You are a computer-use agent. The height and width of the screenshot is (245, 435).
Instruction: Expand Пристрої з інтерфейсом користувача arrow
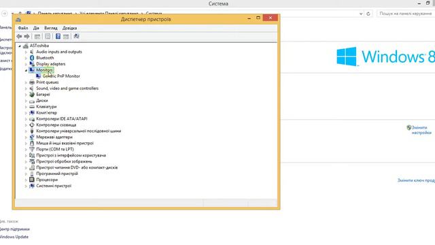[x=26, y=156]
